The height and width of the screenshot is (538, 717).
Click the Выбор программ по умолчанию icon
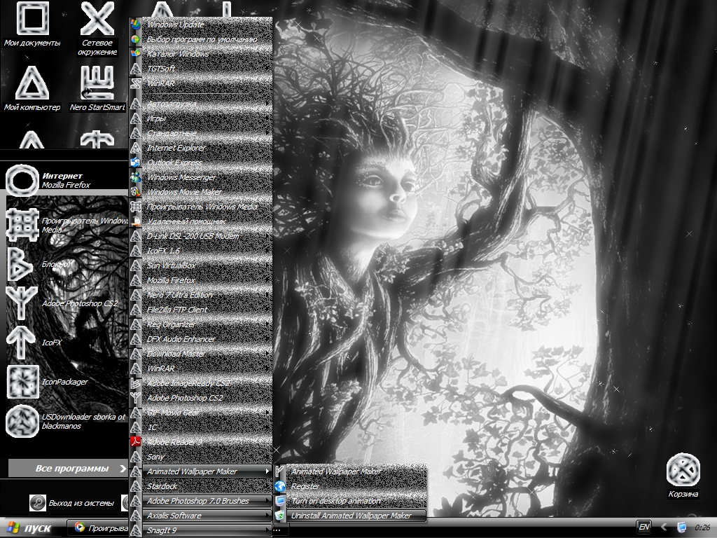point(135,39)
